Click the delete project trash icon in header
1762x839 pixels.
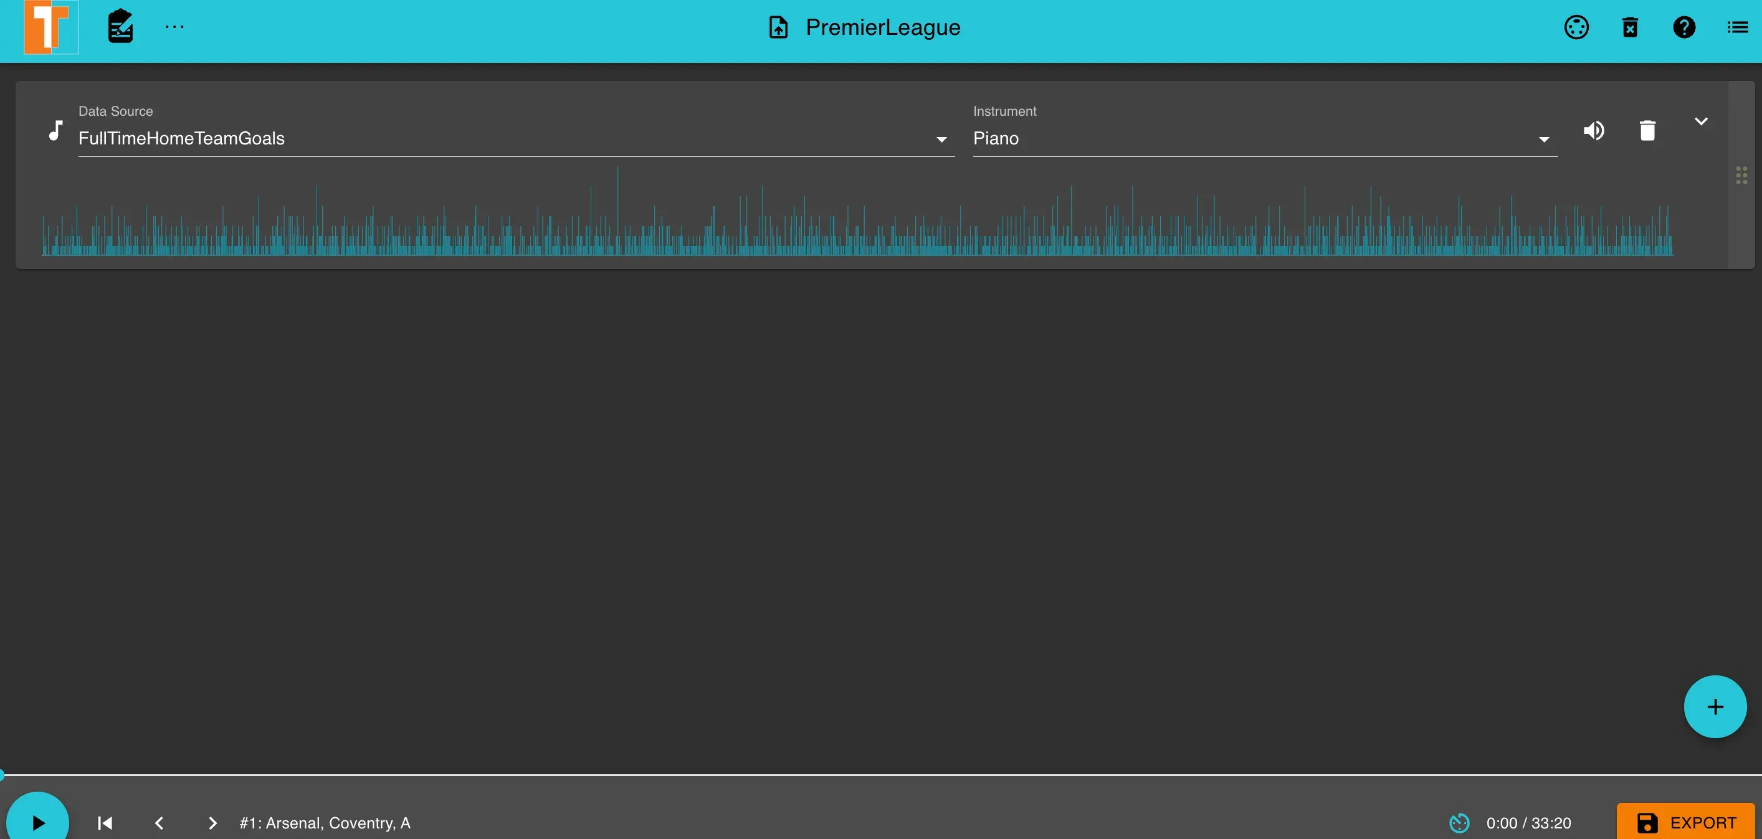(1630, 27)
